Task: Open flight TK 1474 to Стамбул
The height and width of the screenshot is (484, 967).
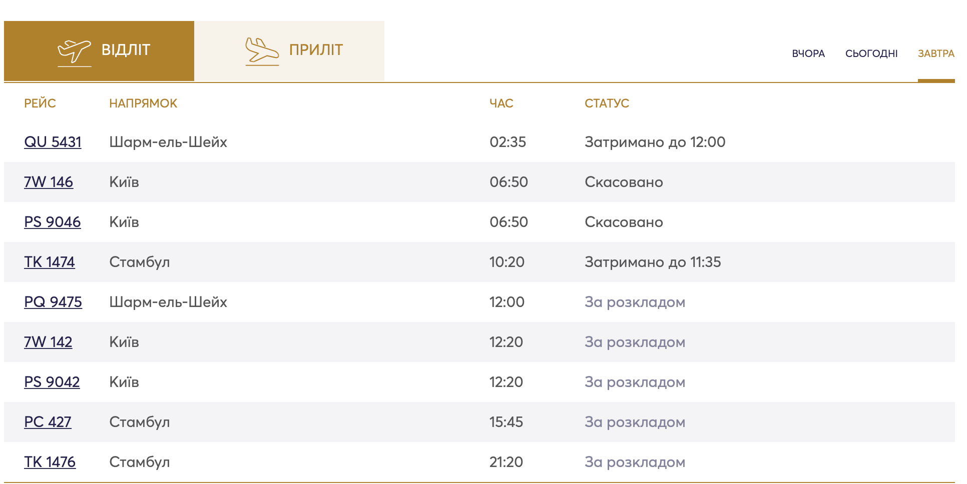Action: [x=50, y=262]
